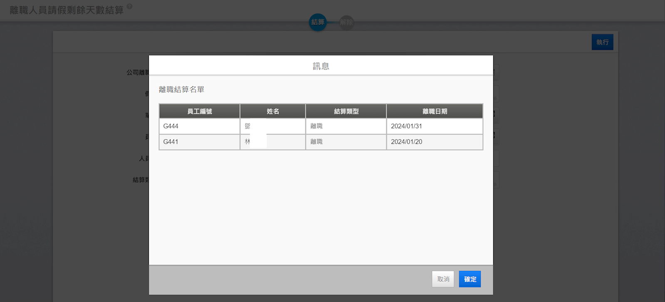
Task: Click the 離職結算名單 list heading
Action: [181, 89]
